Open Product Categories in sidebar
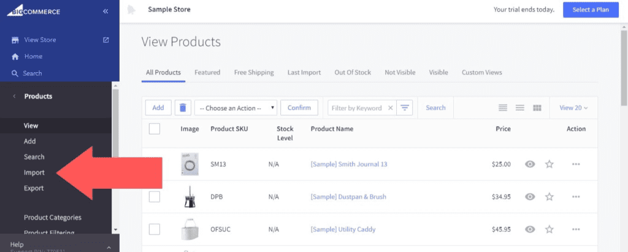 coord(53,218)
